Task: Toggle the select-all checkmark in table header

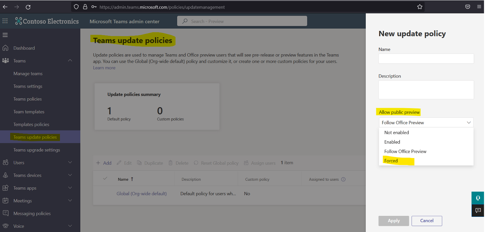Action: tap(105, 178)
